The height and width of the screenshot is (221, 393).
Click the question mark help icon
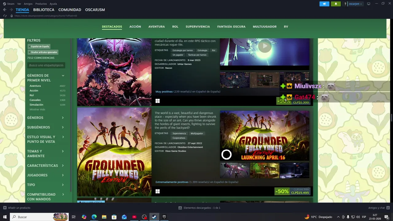point(345,4)
